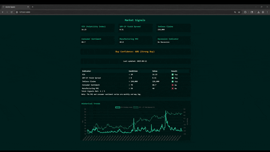Viewport: 270px width, 152px height.
Task: Open a new browser tab
Action: coord(32,7)
